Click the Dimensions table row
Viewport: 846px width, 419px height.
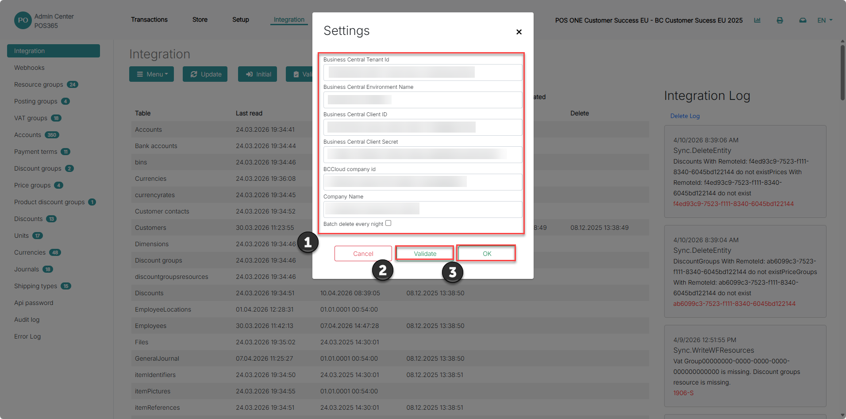[x=390, y=244]
